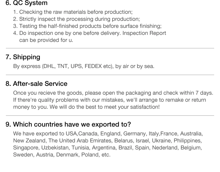The height and width of the screenshot is (172, 220).
Task: Click the "Once you recieve the goods" line
Action: tap(113, 93)
